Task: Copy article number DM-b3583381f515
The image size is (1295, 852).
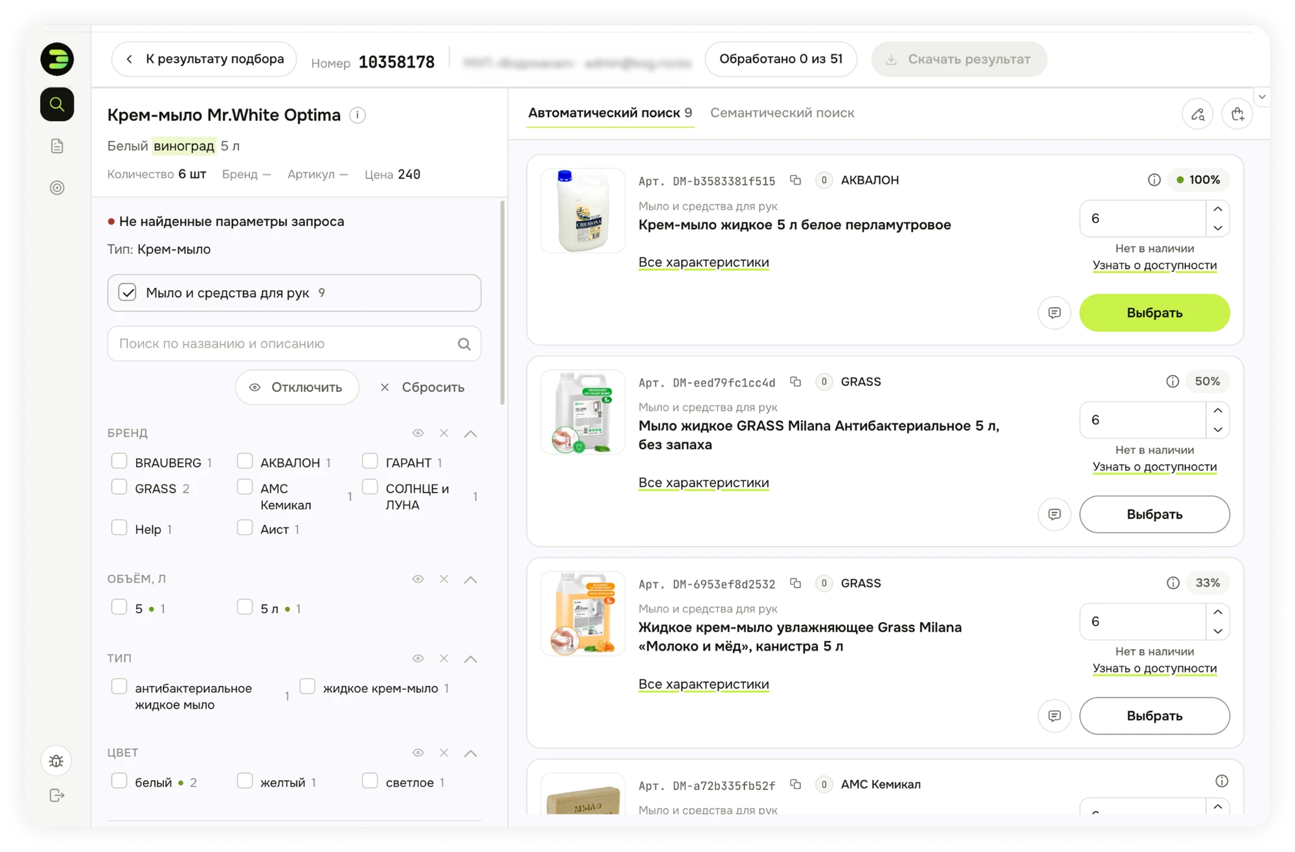Action: (x=796, y=180)
